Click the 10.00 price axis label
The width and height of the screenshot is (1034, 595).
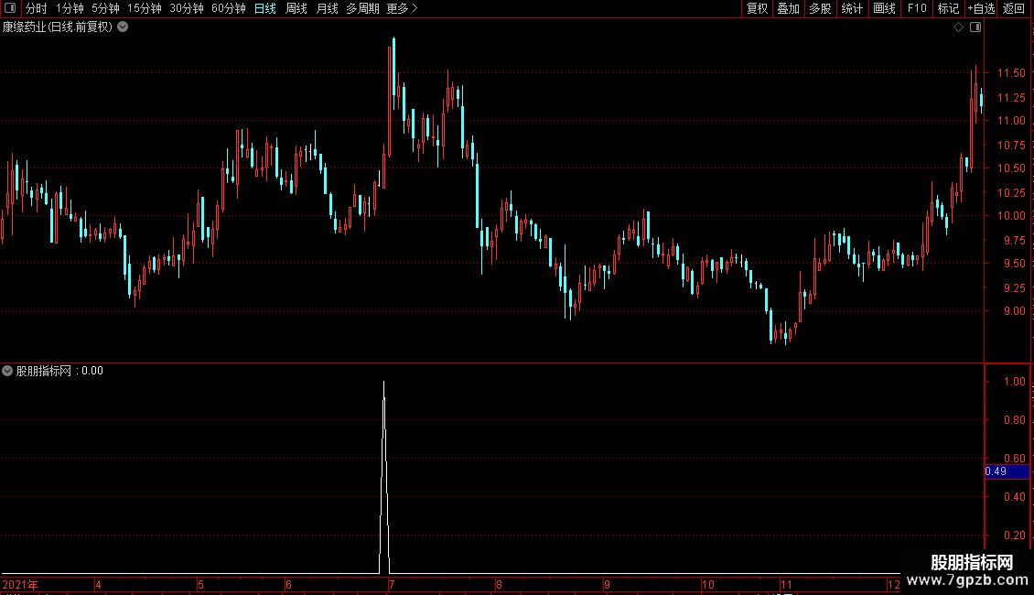coord(1011,216)
